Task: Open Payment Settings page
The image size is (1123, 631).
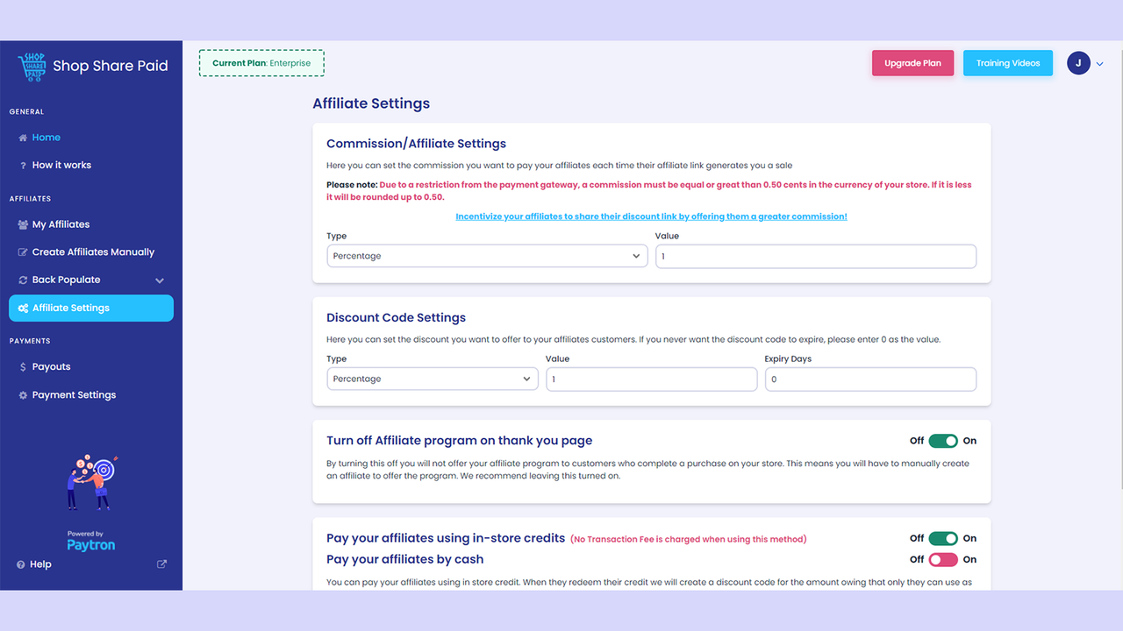Action: tap(74, 395)
